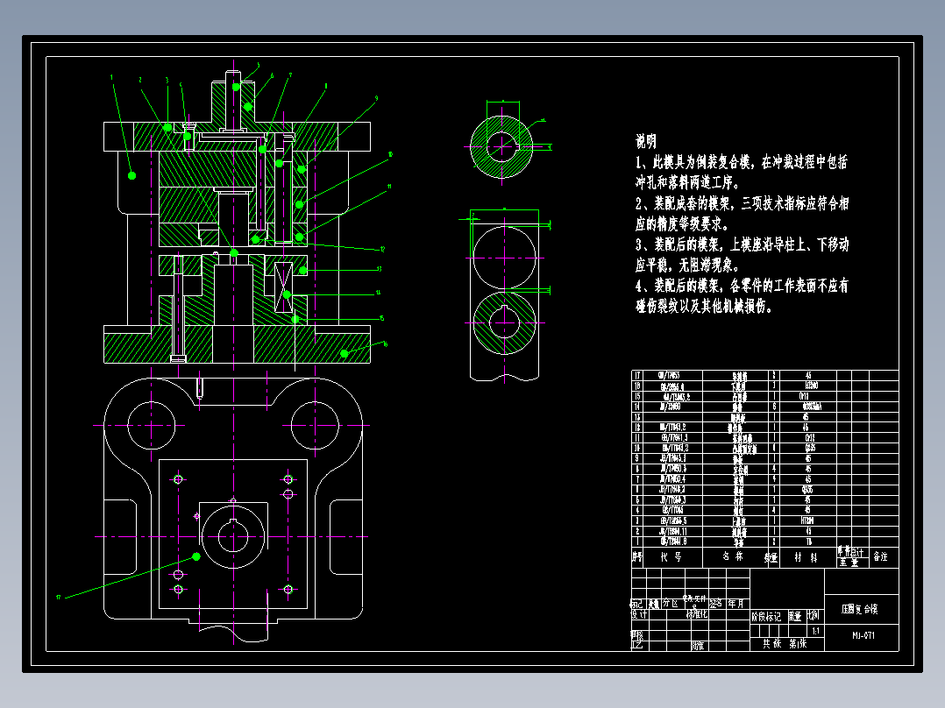The image size is (945, 708).
Task: Click the keyed center hole in plan view
Action: point(233,536)
